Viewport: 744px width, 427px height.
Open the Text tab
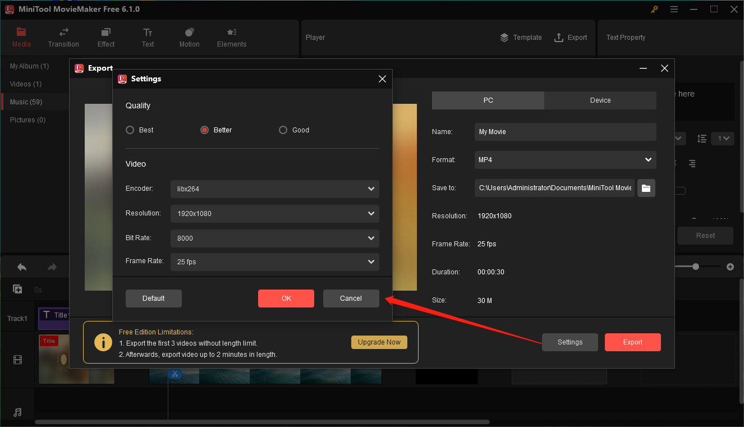tap(148, 38)
